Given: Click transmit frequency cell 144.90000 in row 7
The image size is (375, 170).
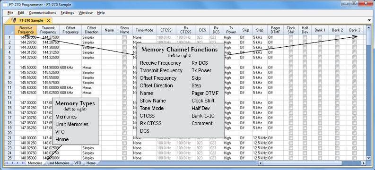Looking at the screenshot, I should click(48, 68).
